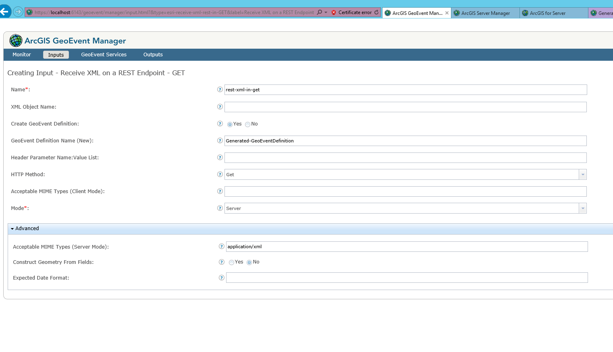This screenshot has height=352, width=613.
Task: Open help icon for HTTP Method
Action: 220,174
